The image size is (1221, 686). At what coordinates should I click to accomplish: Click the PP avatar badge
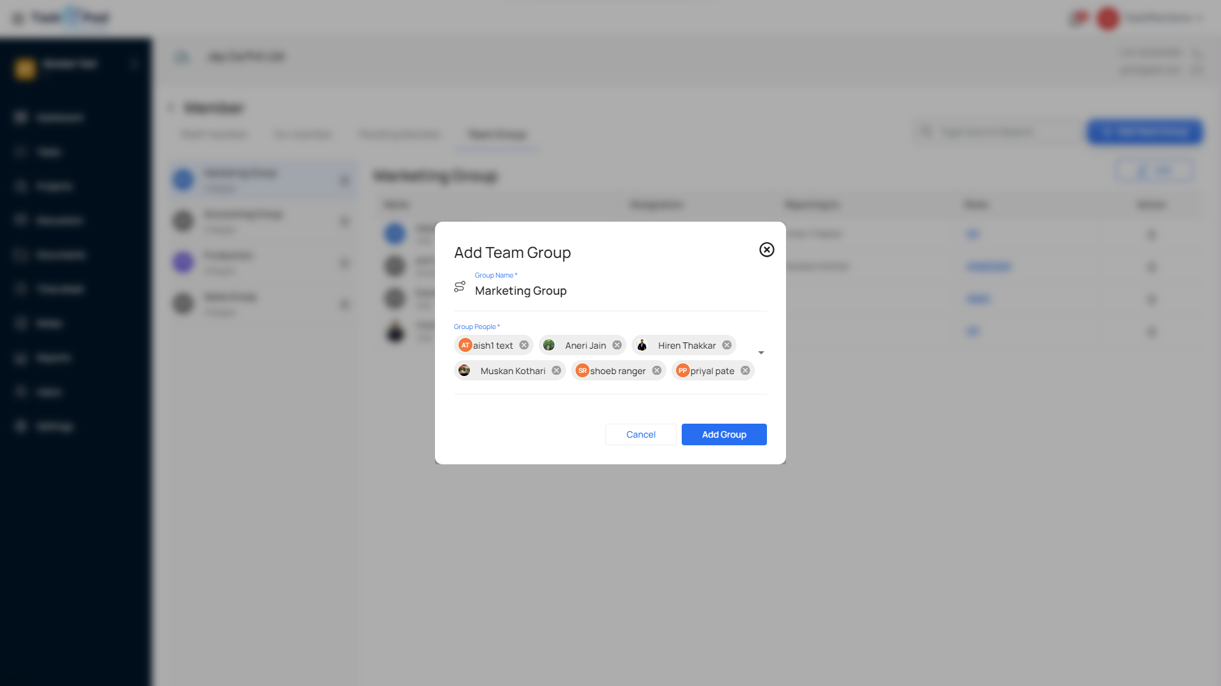pos(682,370)
